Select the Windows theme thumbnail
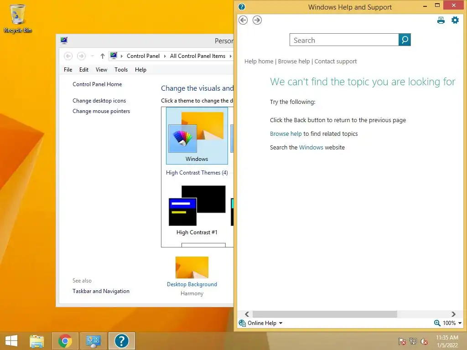Screen dimensions: 467x350 (197, 136)
